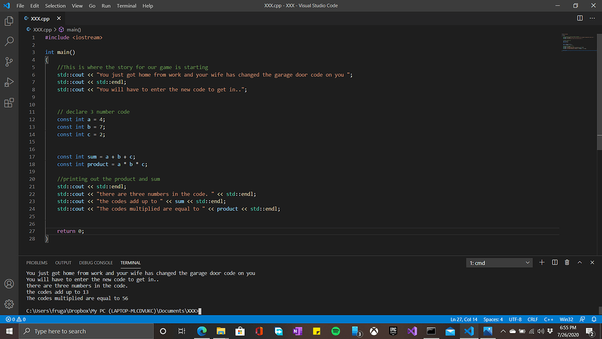Image resolution: width=602 pixels, height=339 pixels.
Task: Click terminal line 'the codes add up to 13'
Action: (57, 292)
